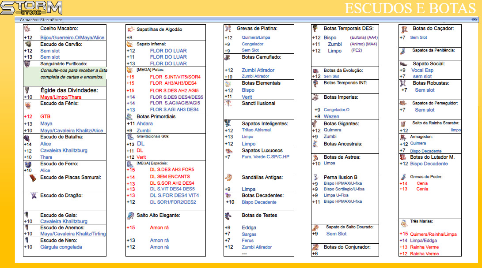This screenshot has height=268, width=482.
Task: Click the button at title bar right end
Action: pos(474,19)
